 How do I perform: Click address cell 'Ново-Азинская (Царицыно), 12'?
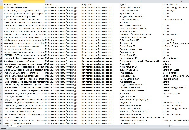tap(141, 99)
